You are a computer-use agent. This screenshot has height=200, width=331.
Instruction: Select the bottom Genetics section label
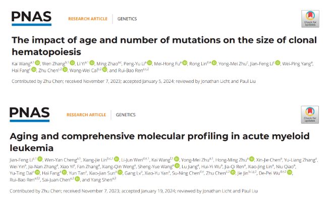(x=126, y=115)
